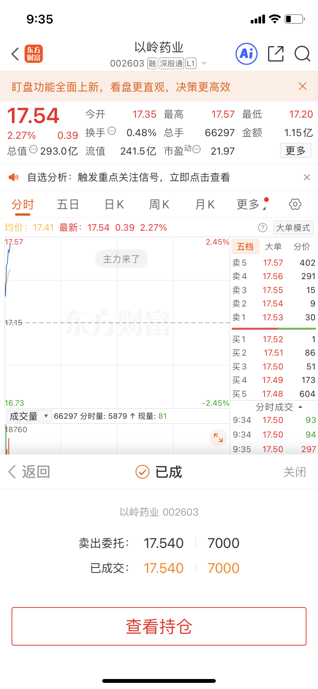Open the Ai assistant icon

click(x=246, y=54)
